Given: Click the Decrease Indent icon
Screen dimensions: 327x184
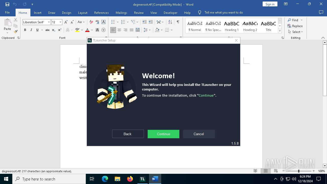Looking at the screenshot, I should [x=145, y=22].
